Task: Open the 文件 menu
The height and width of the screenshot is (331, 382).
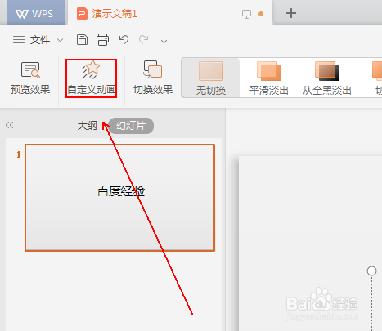Action: point(40,40)
